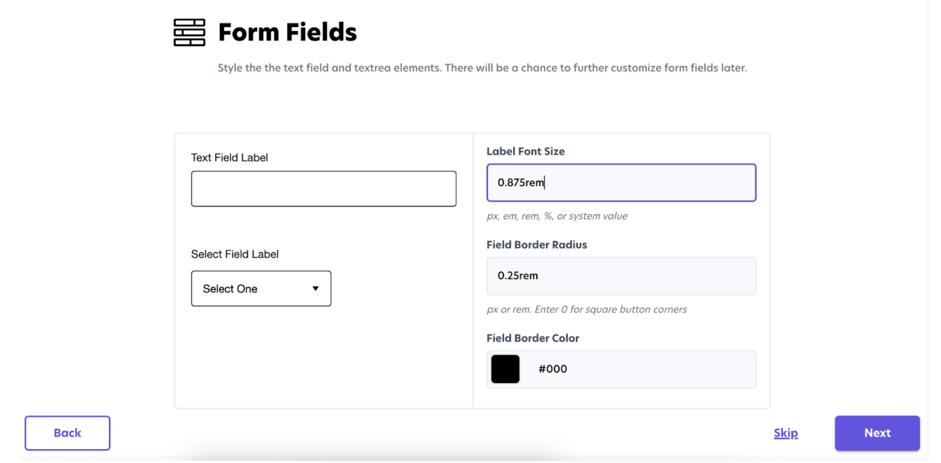This screenshot has height=463, width=941.
Task: Click the black Field Border Color swatch
Action: 505,369
